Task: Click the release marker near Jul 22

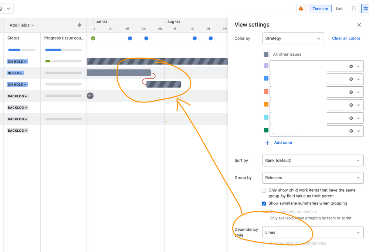Action: 146,38
